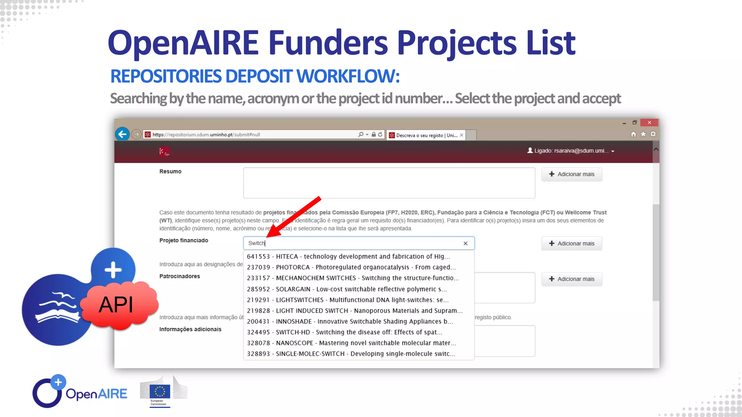Open browser Tools gear icon
The image size is (742, 417).
click(x=653, y=134)
